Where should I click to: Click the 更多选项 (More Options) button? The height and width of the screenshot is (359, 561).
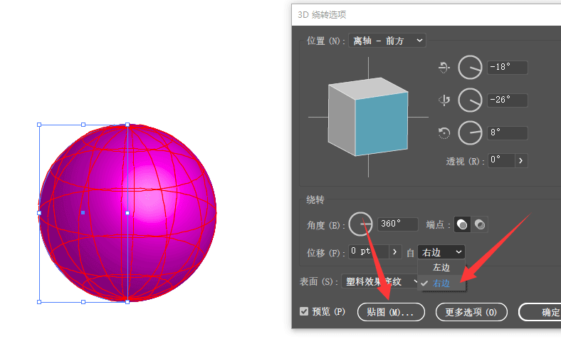(471, 312)
